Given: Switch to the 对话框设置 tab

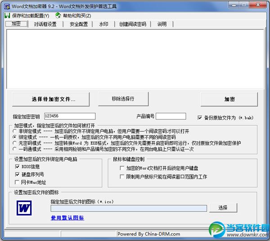Looking at the screenshot, I should [45, 24].
